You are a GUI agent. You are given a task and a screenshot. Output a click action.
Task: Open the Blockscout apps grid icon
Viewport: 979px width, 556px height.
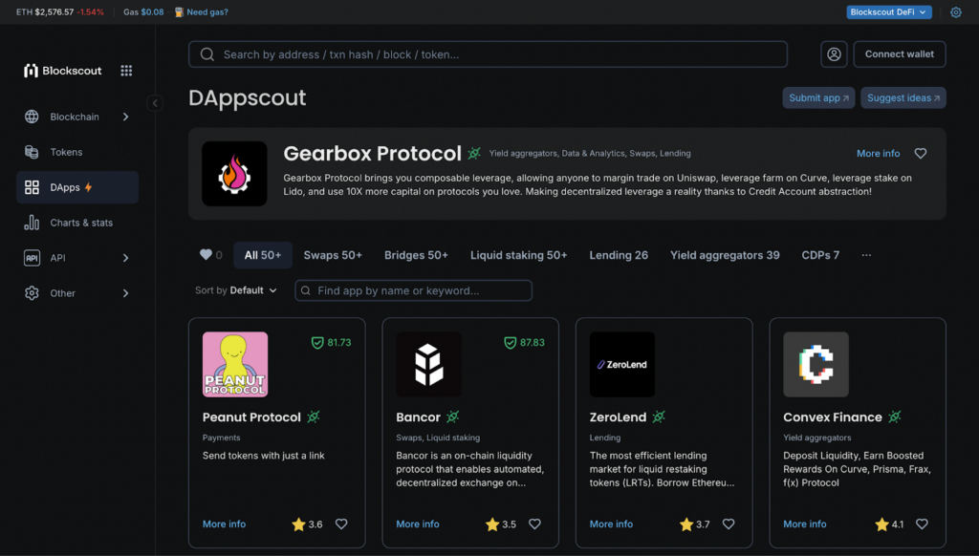tap(127, 70)
